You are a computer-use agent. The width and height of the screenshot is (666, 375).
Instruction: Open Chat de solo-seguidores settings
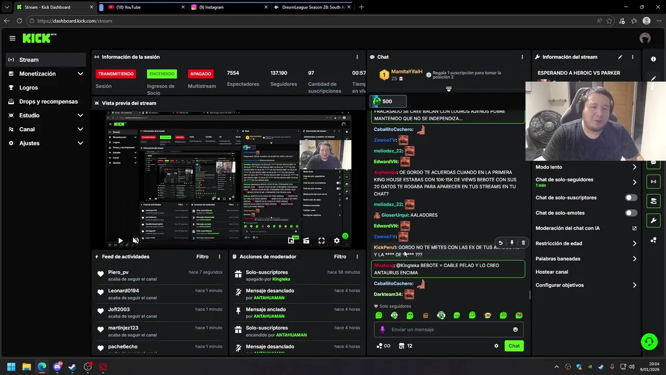pyautogui.click(x=586, y=182)
